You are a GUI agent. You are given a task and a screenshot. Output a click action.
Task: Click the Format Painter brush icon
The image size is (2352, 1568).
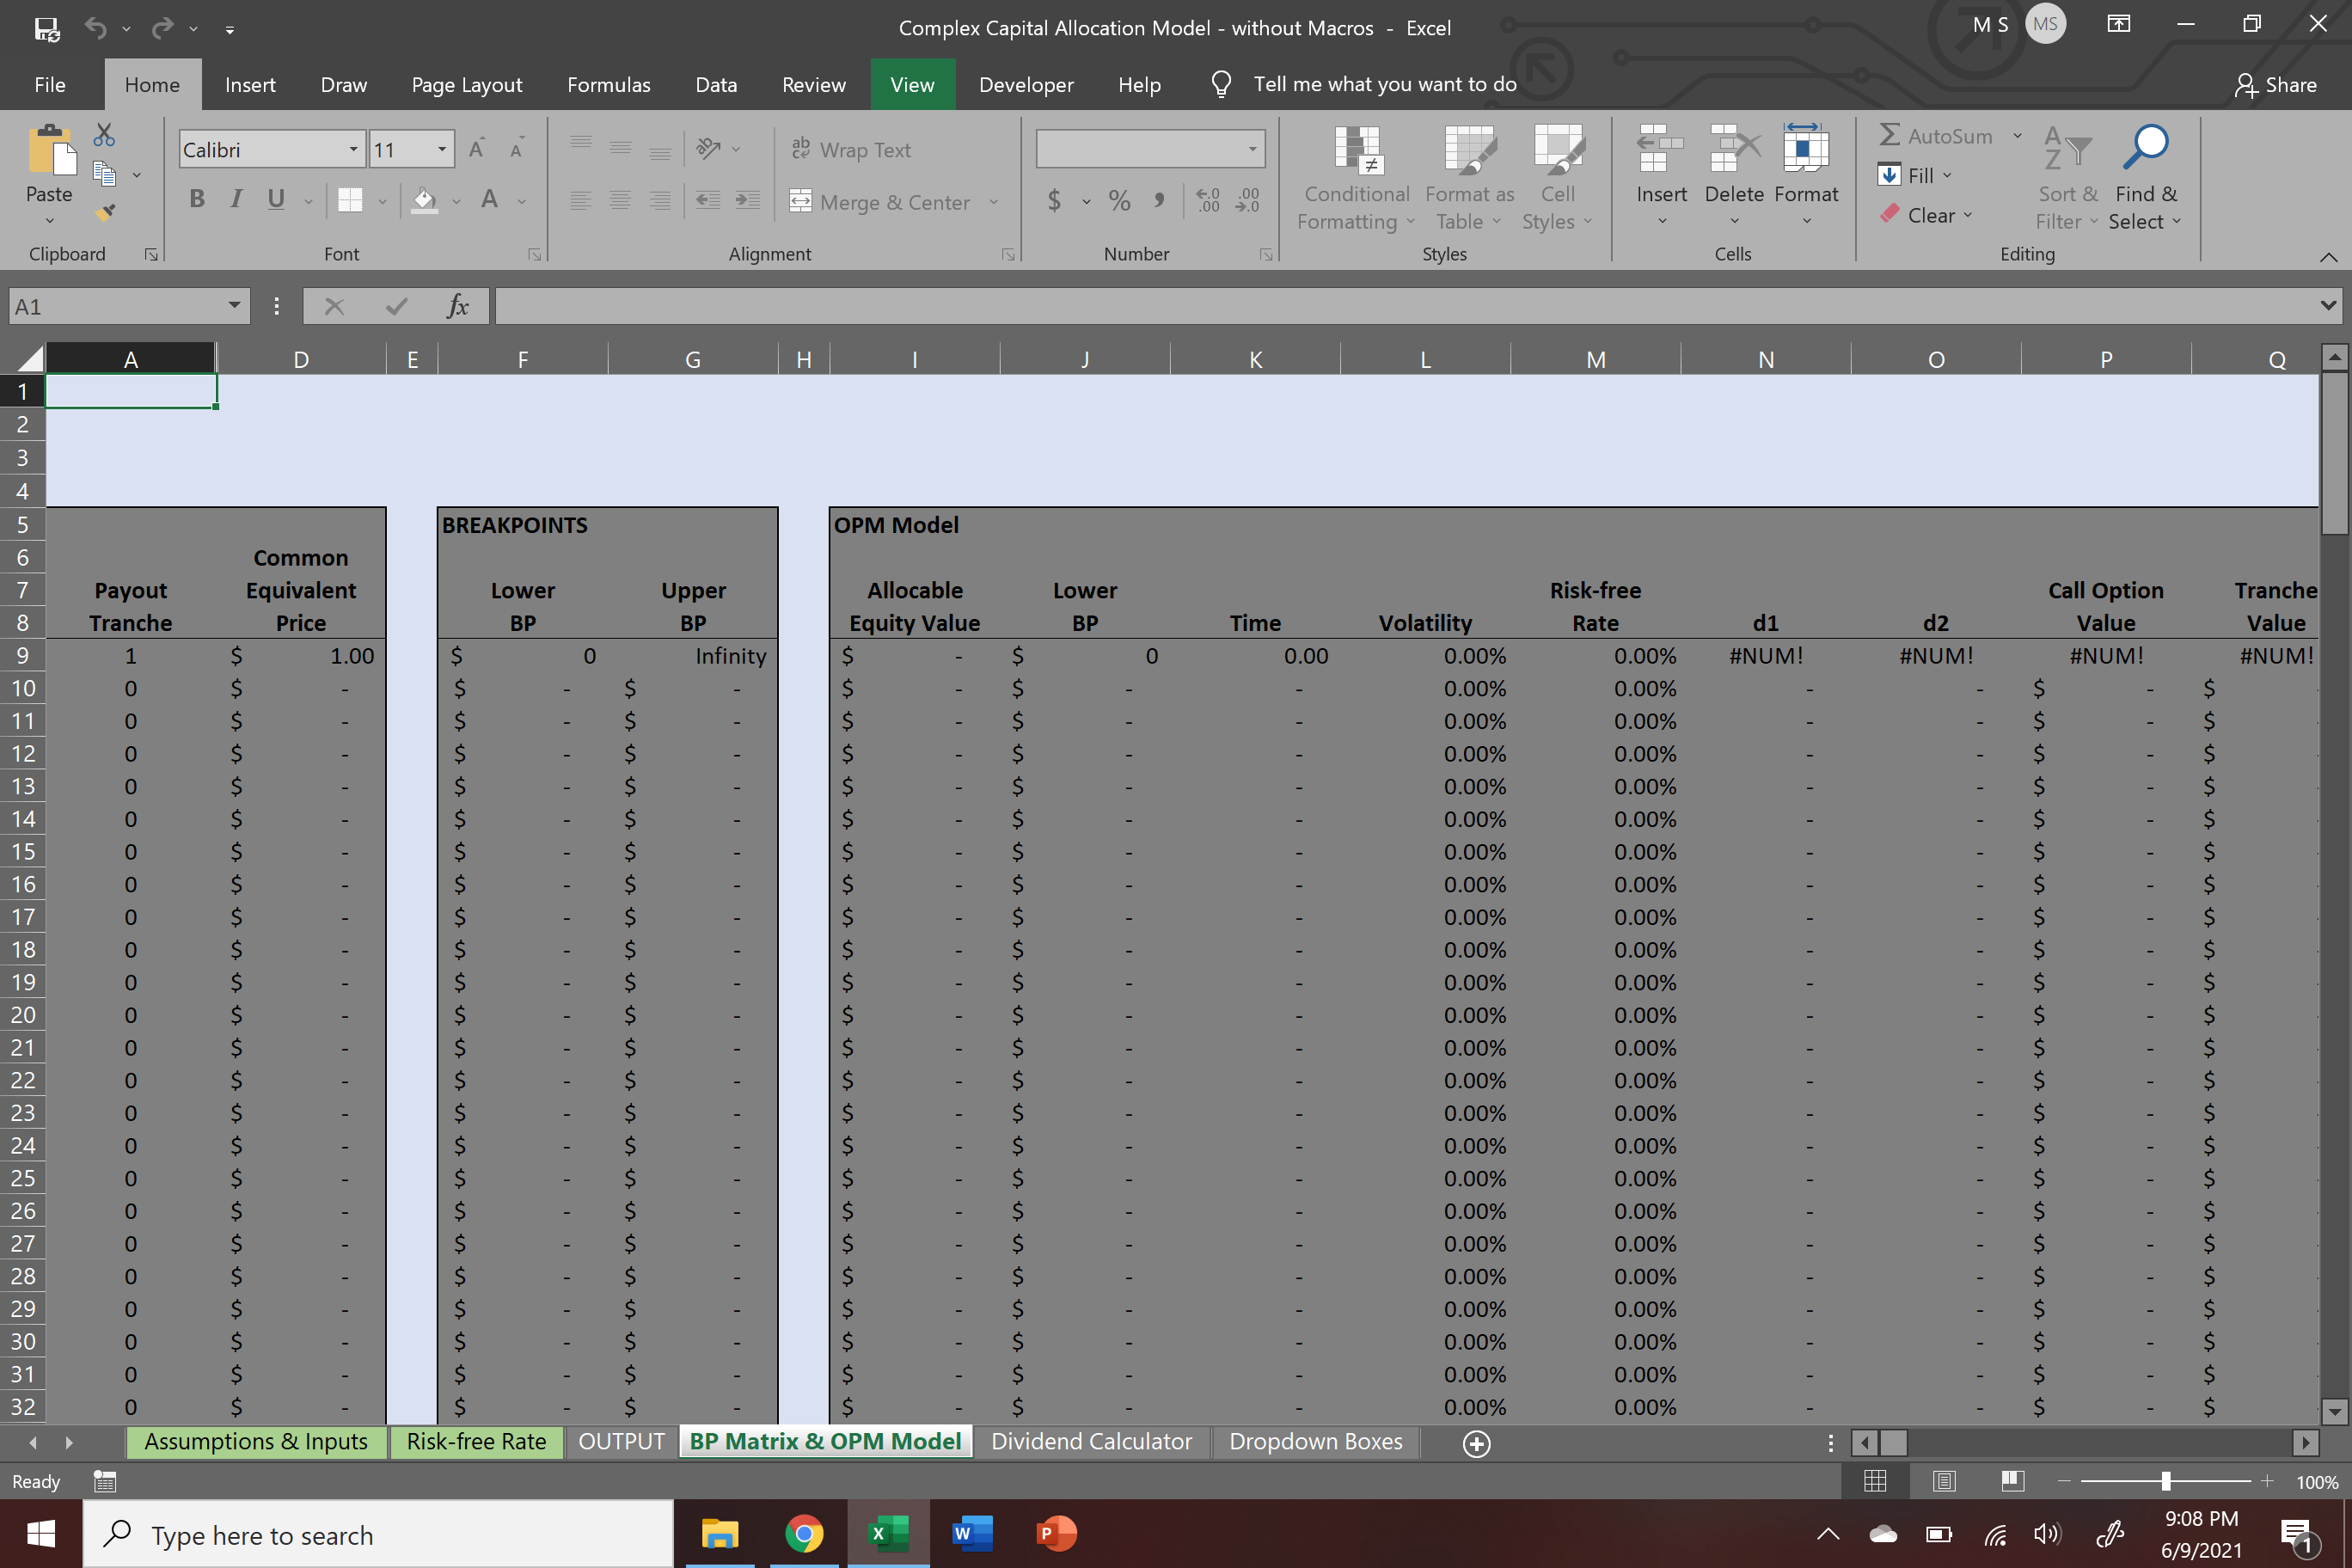point(104,212)
